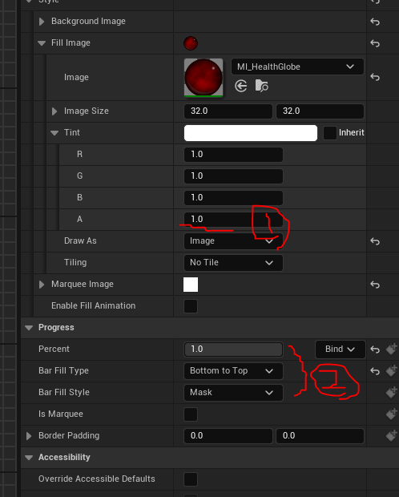This screenshot has height=497, width=399.
Task: Add animation keyframe for Is Marquee
Action: 392,414
